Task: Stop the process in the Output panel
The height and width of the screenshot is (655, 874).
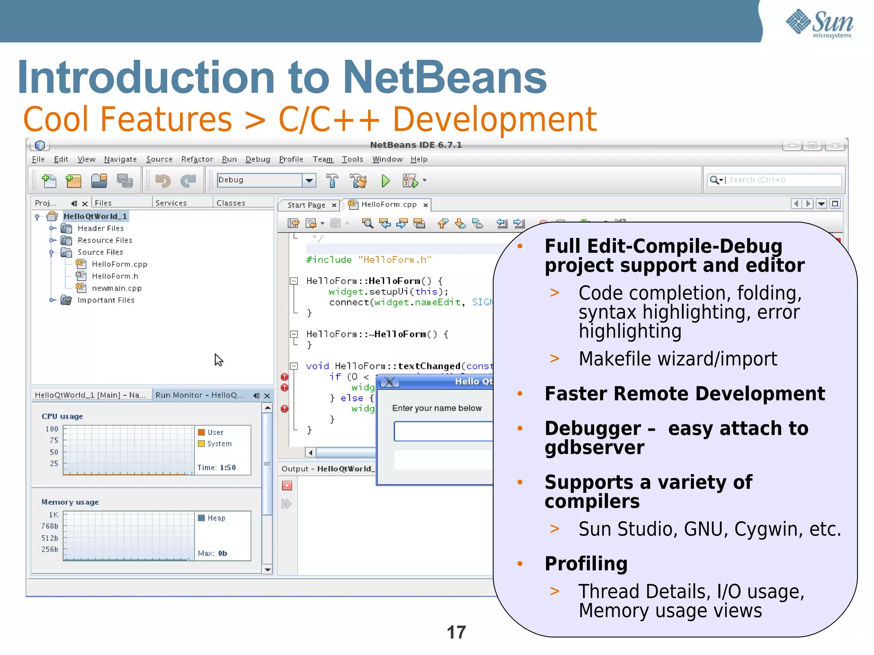Action: click(287, 485)
